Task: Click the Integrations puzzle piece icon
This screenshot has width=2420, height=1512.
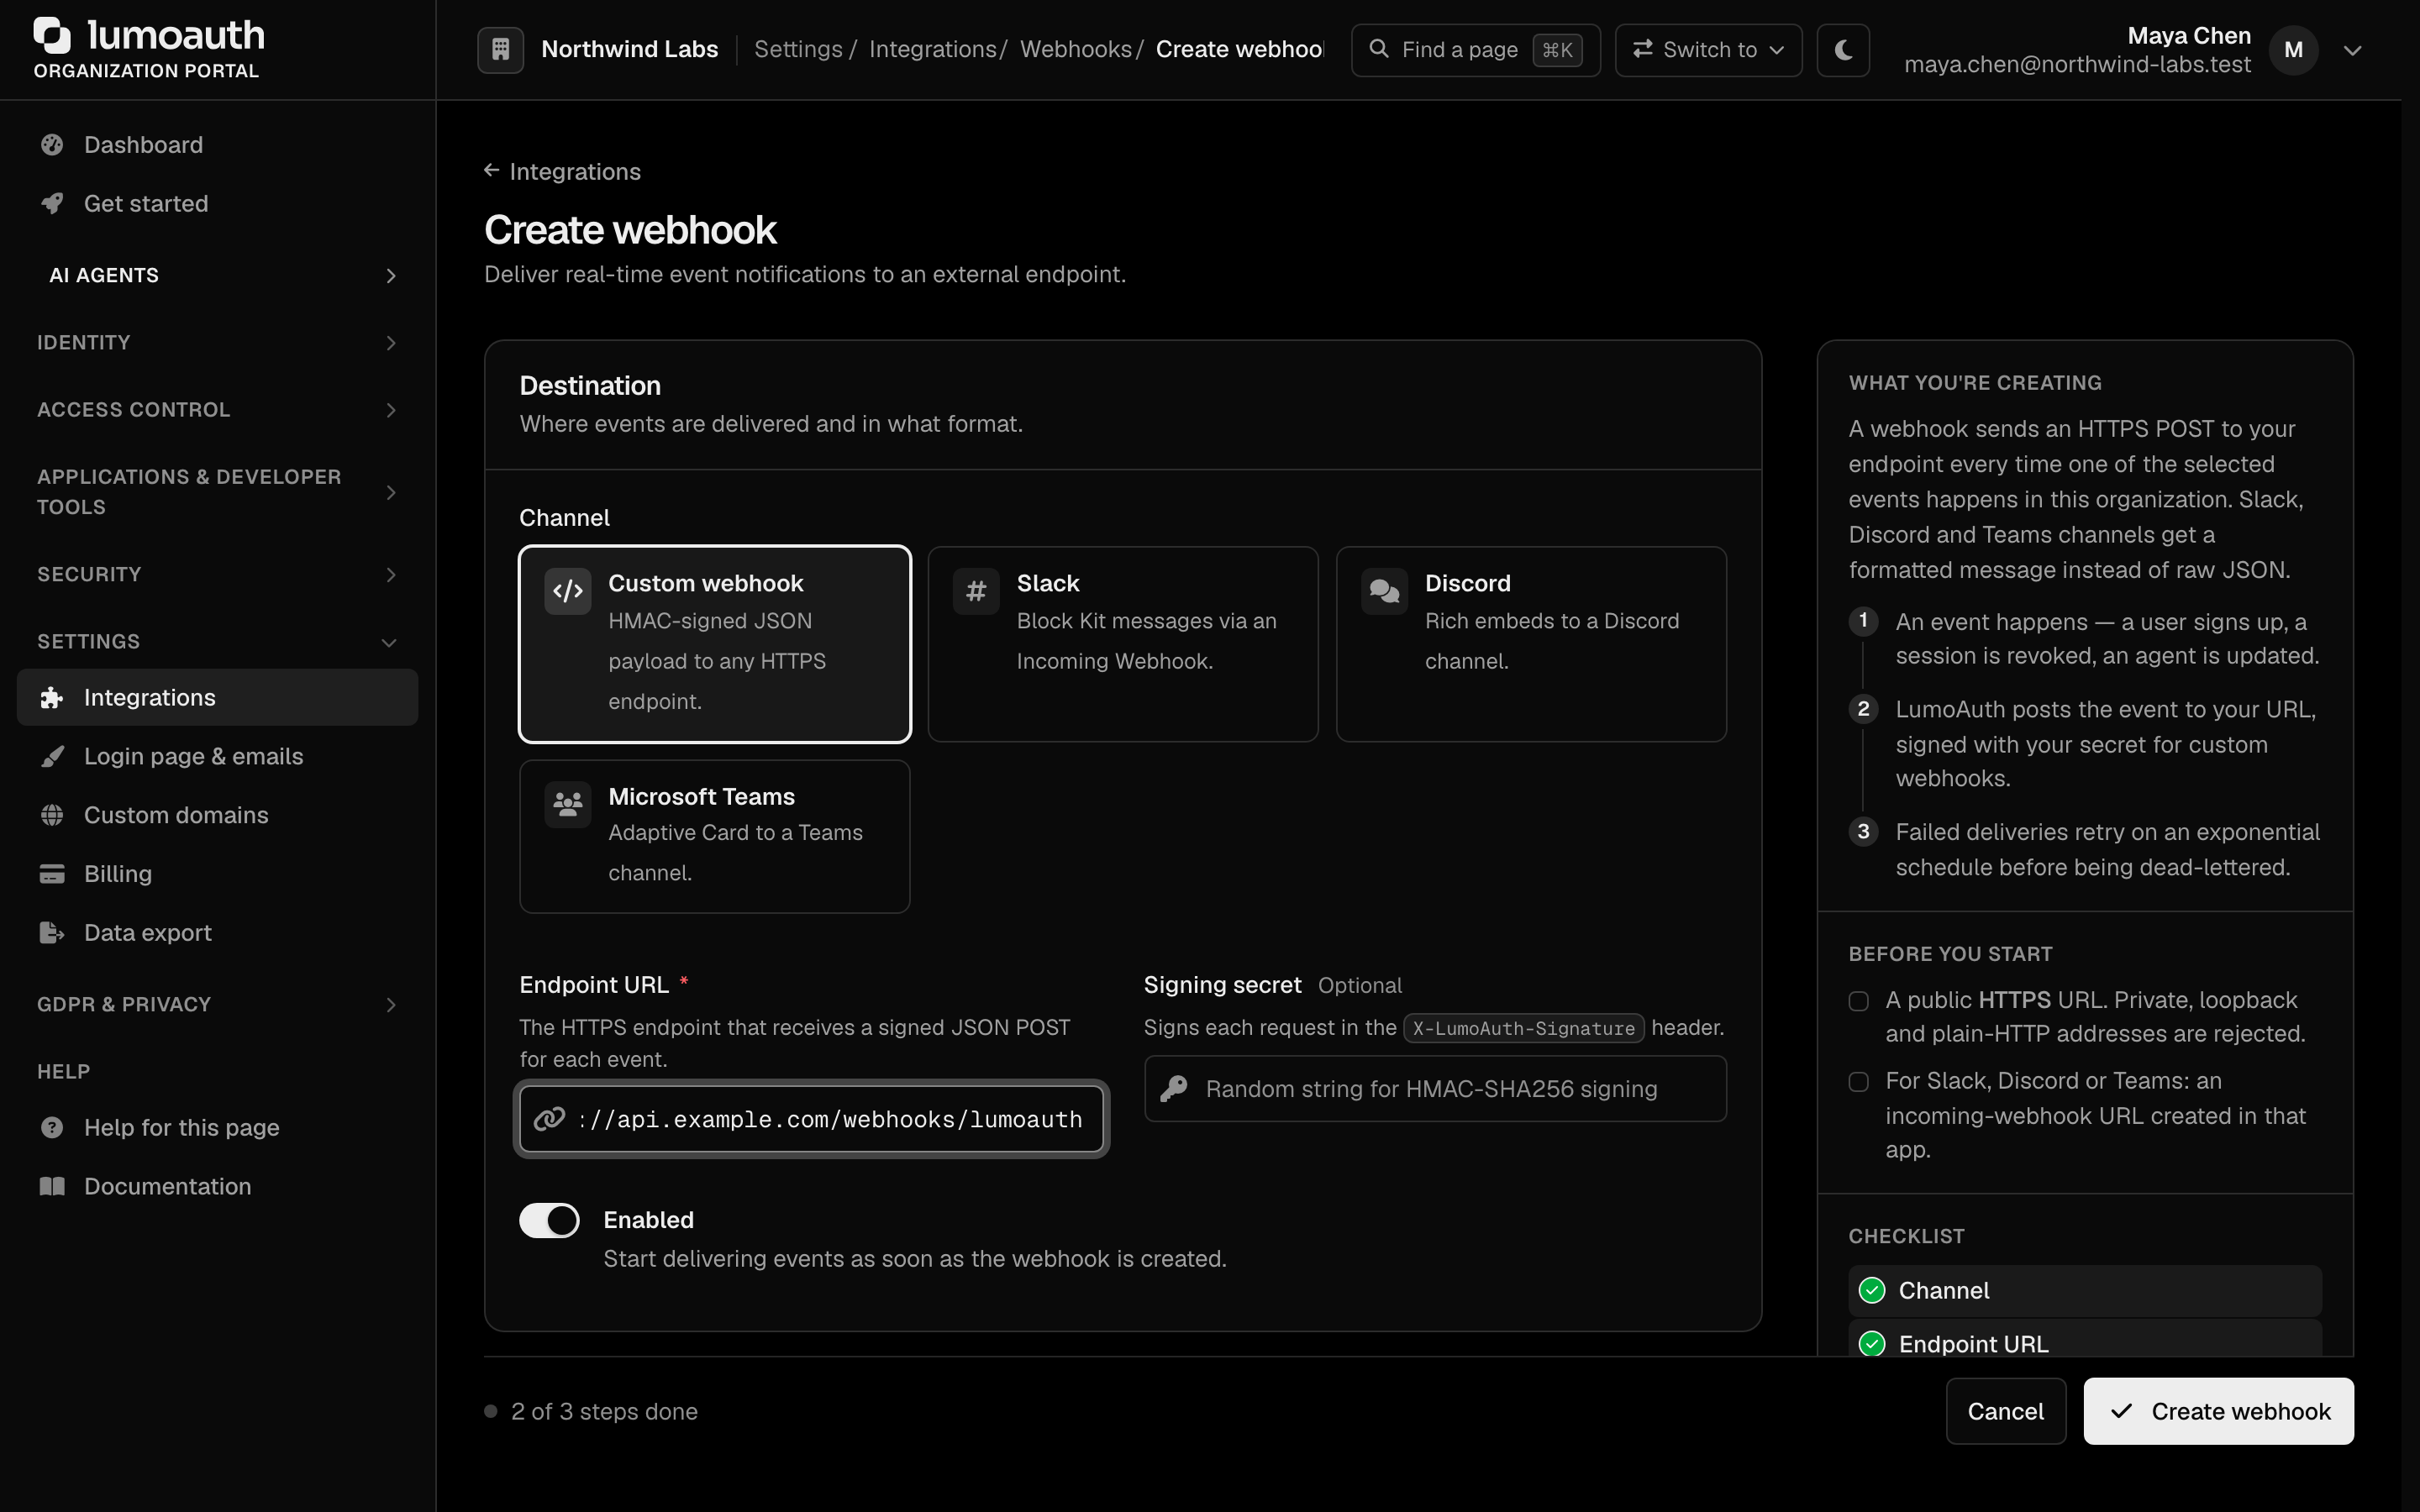Action: (x=52, y=698)
